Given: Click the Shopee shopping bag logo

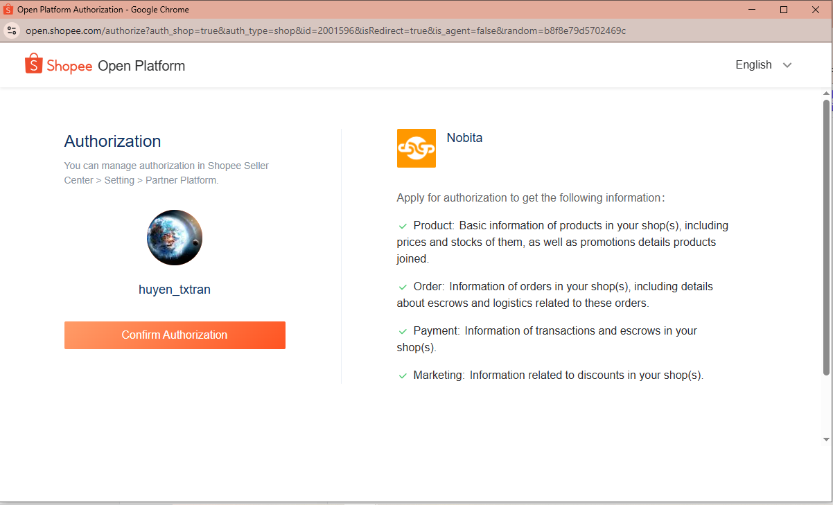Looking at the screenshot, I should (x=33, y=64).
